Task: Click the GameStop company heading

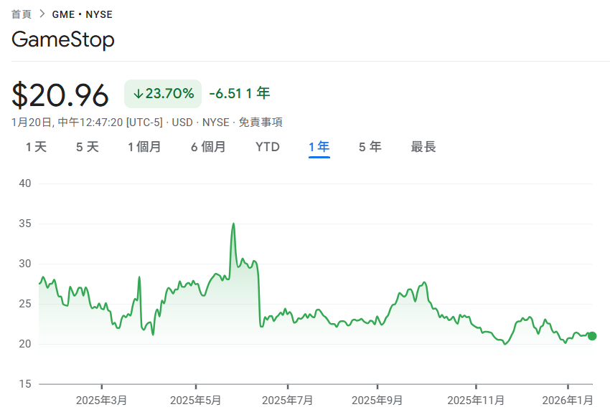Action: pos(63,40)
